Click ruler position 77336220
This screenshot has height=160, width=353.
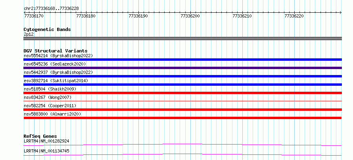[x=294, y=16]
